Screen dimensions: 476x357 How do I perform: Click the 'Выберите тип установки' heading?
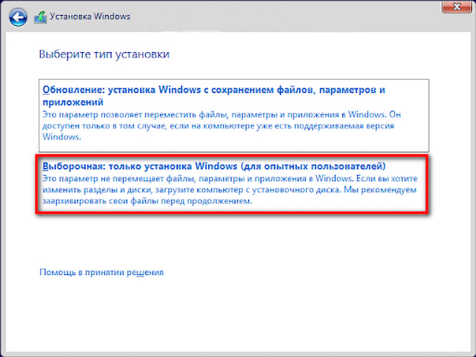(x=104, y=55)
